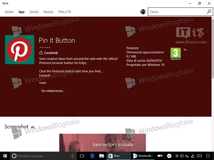Open the Musica tab

pyautogui.click(x=48, y=12)
